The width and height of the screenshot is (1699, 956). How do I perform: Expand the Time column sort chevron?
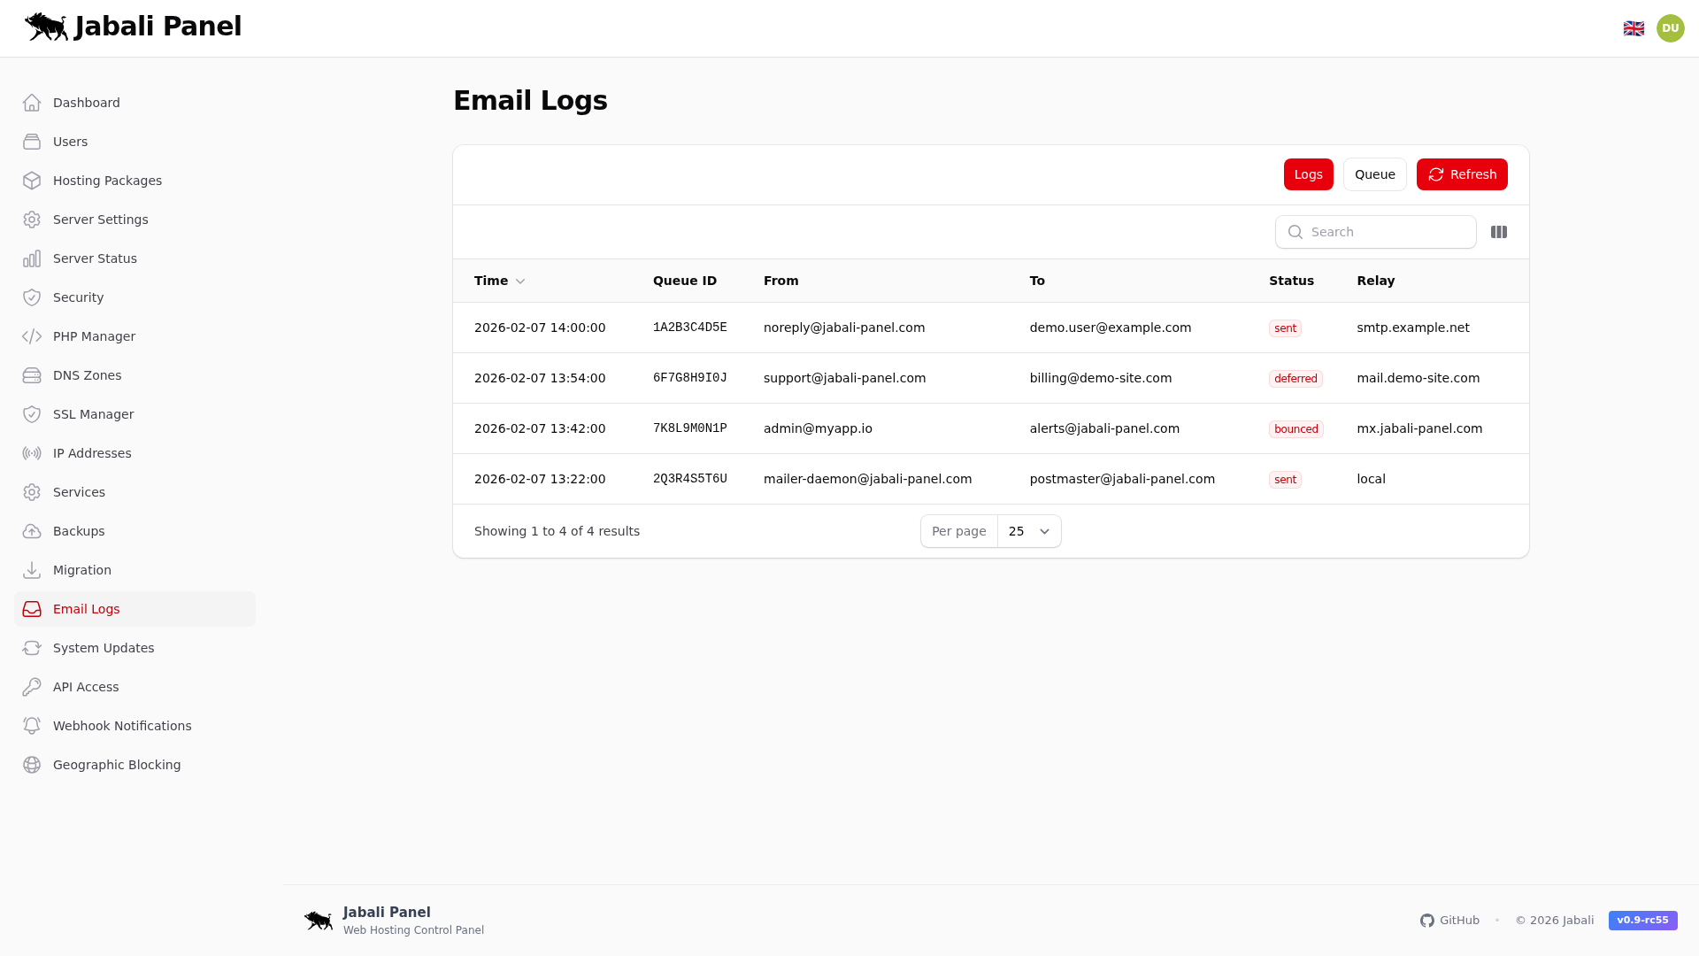point(520,281)
